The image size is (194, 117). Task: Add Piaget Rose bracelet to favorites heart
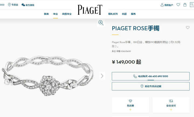click(188, 27)
